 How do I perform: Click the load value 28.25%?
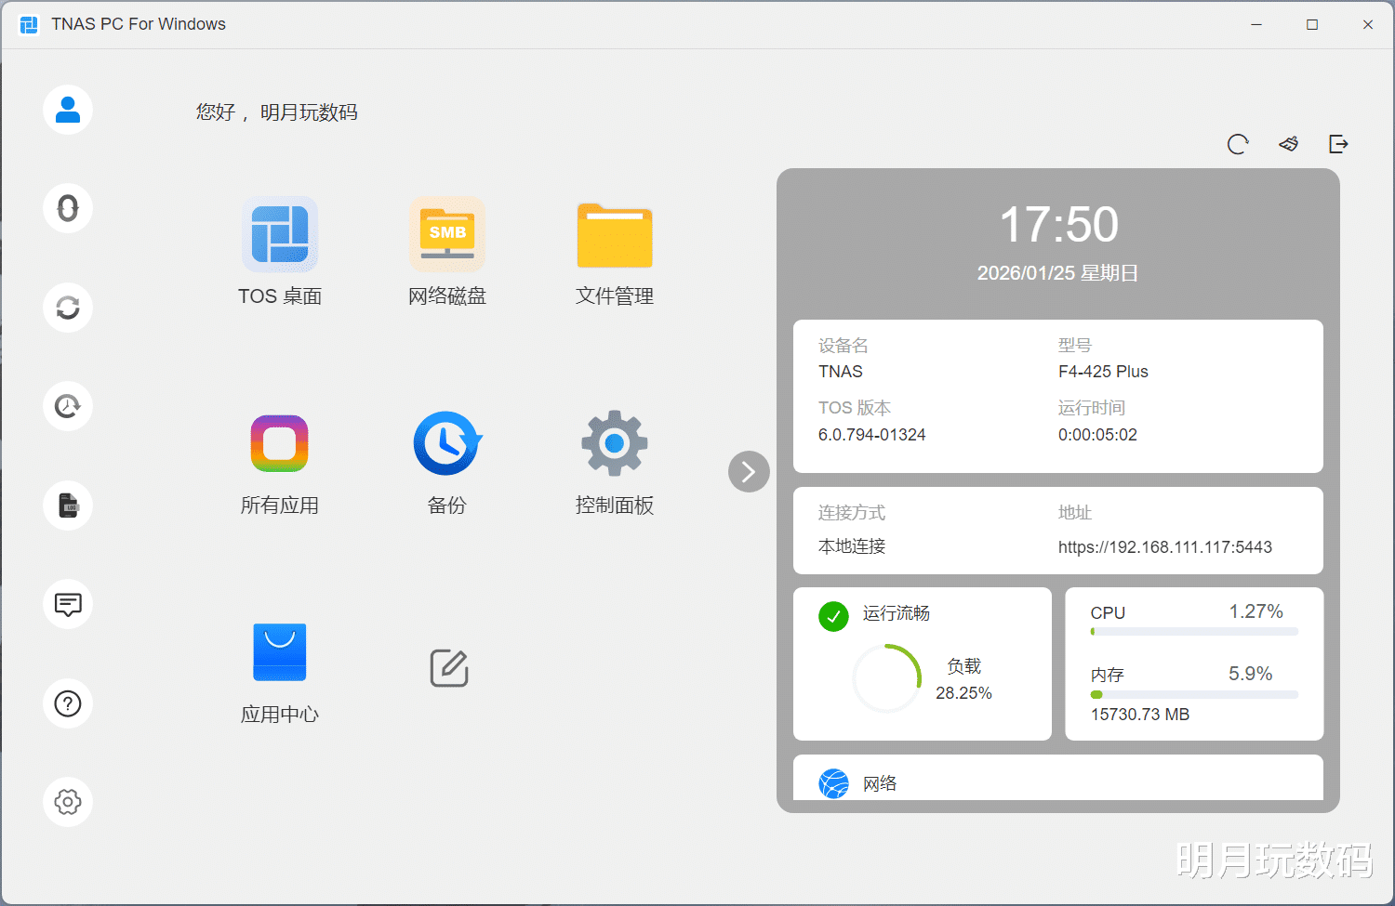pyautogui.click(x=963, y=693)
